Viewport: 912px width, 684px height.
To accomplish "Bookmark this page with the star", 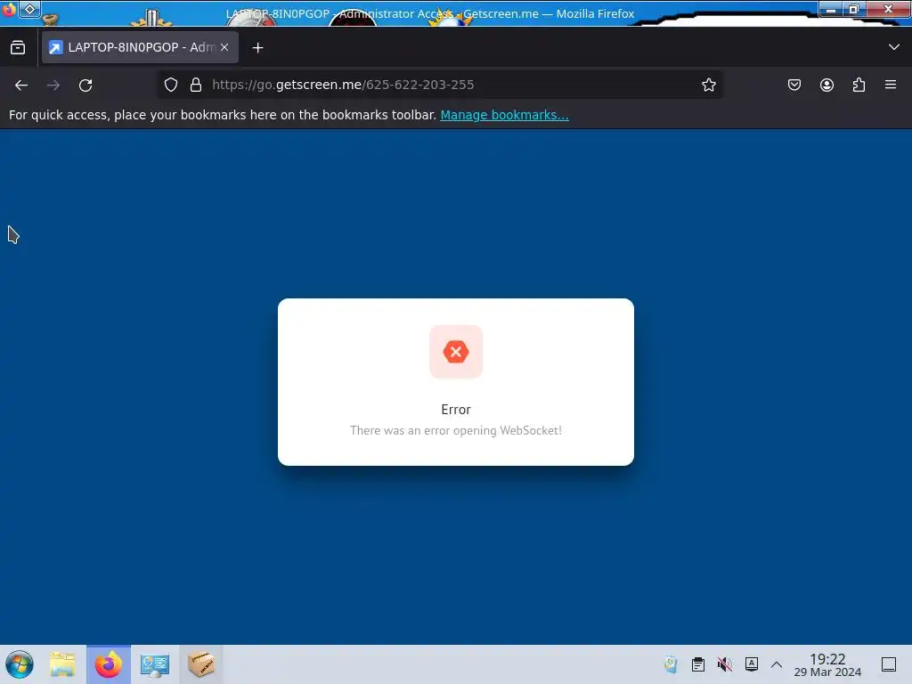I will [708, 85].
